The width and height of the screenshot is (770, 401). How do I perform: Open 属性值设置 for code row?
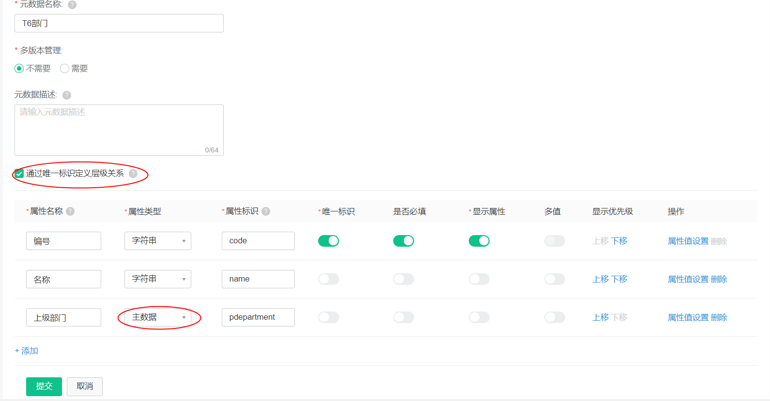[688, 241]
